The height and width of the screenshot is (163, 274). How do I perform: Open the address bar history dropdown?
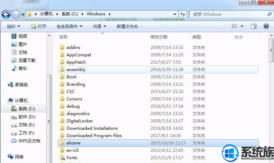click(x=175, y=14)
